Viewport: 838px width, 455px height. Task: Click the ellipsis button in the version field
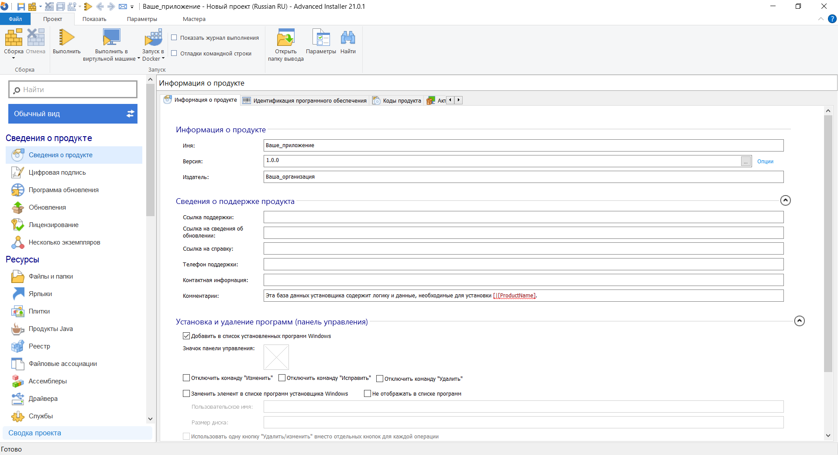746,161
